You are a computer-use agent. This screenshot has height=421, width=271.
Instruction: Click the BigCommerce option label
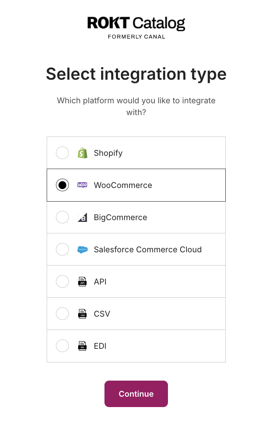coord(121,217)
